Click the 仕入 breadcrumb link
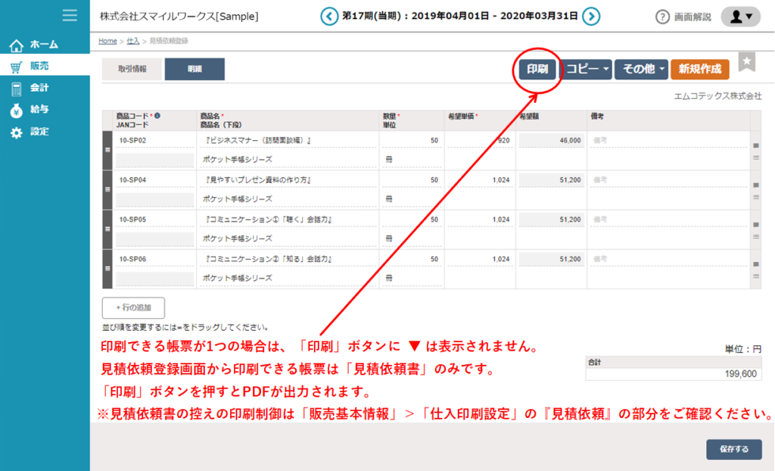The image size is (775, 471). pyautogui.click(x=132, y=41)
